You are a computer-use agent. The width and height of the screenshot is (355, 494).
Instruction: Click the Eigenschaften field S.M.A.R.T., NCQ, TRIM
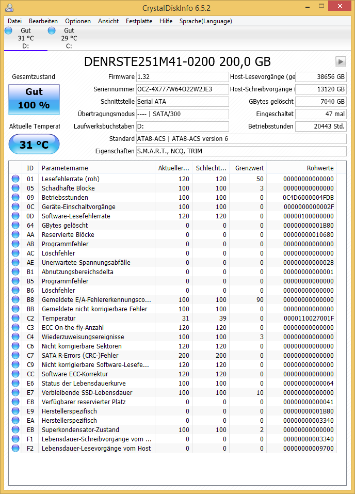[241, 151]
